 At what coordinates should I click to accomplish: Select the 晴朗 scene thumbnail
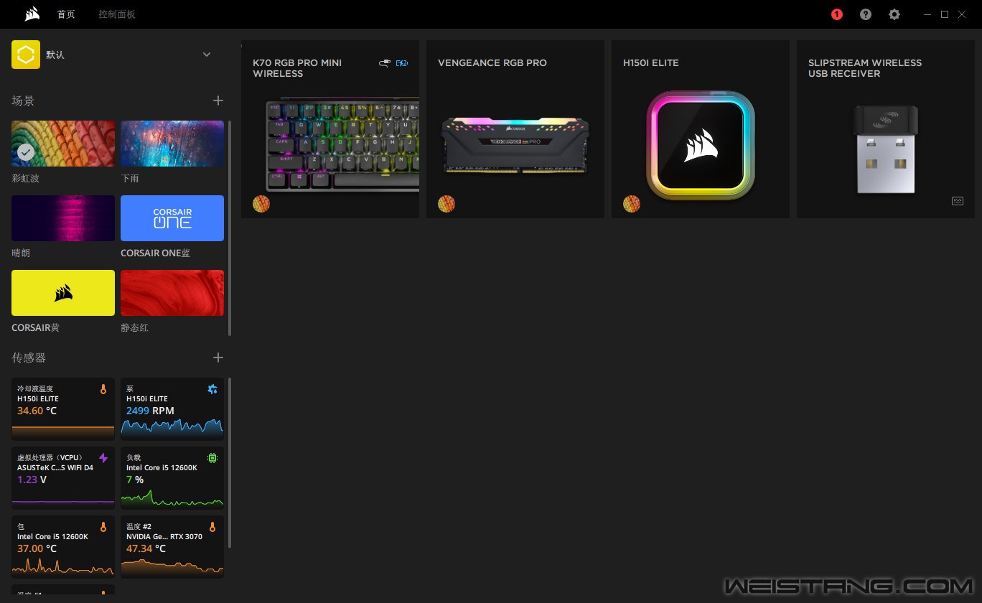[x=63, y=218]
